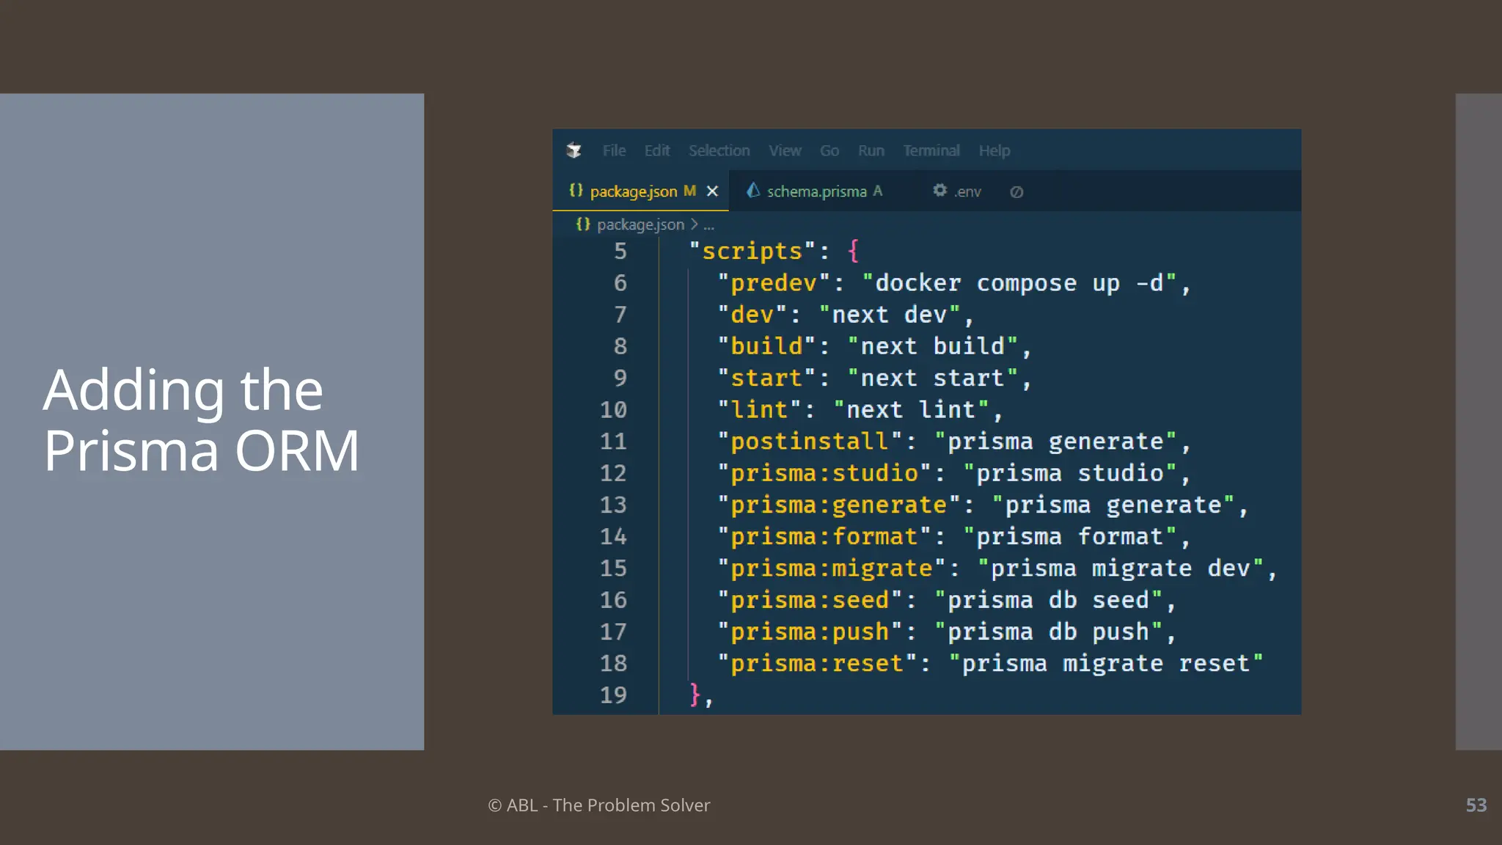Click line number 19 in the gutter

pos(613,695)
